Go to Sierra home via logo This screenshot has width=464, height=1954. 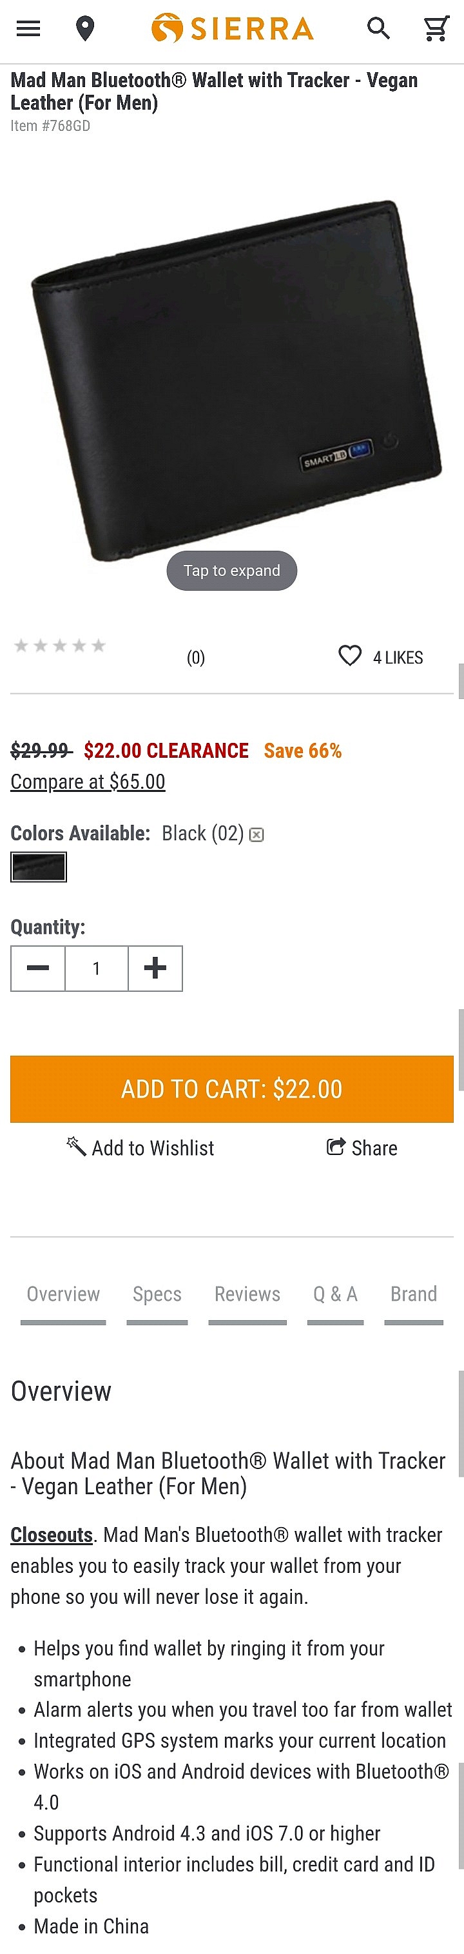pos(232,29)
